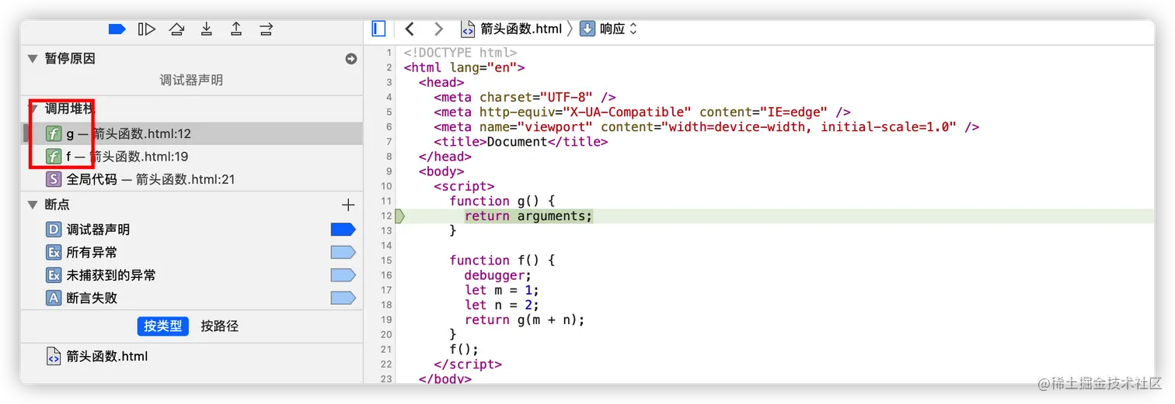
Task: Click line number 19 in the gutter
Action: 387,319
